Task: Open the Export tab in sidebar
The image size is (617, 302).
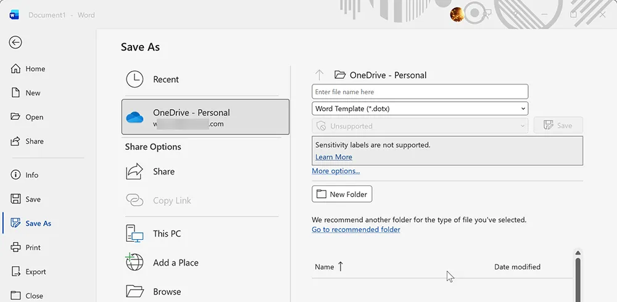Action: (x=35, y=272)
